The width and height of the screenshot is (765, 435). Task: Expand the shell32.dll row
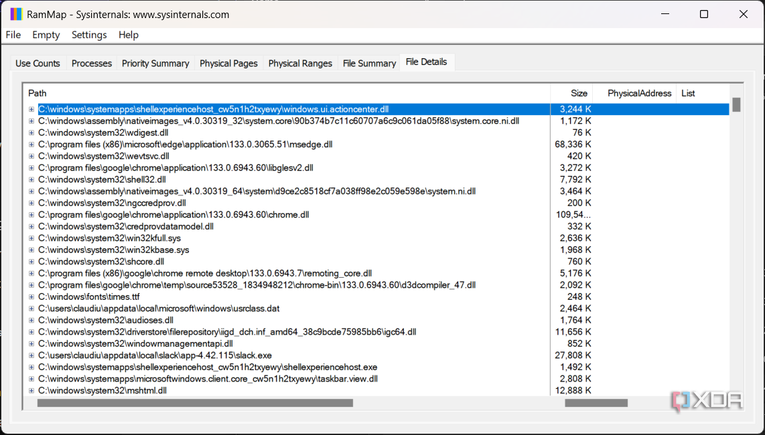tap(31, 179)
